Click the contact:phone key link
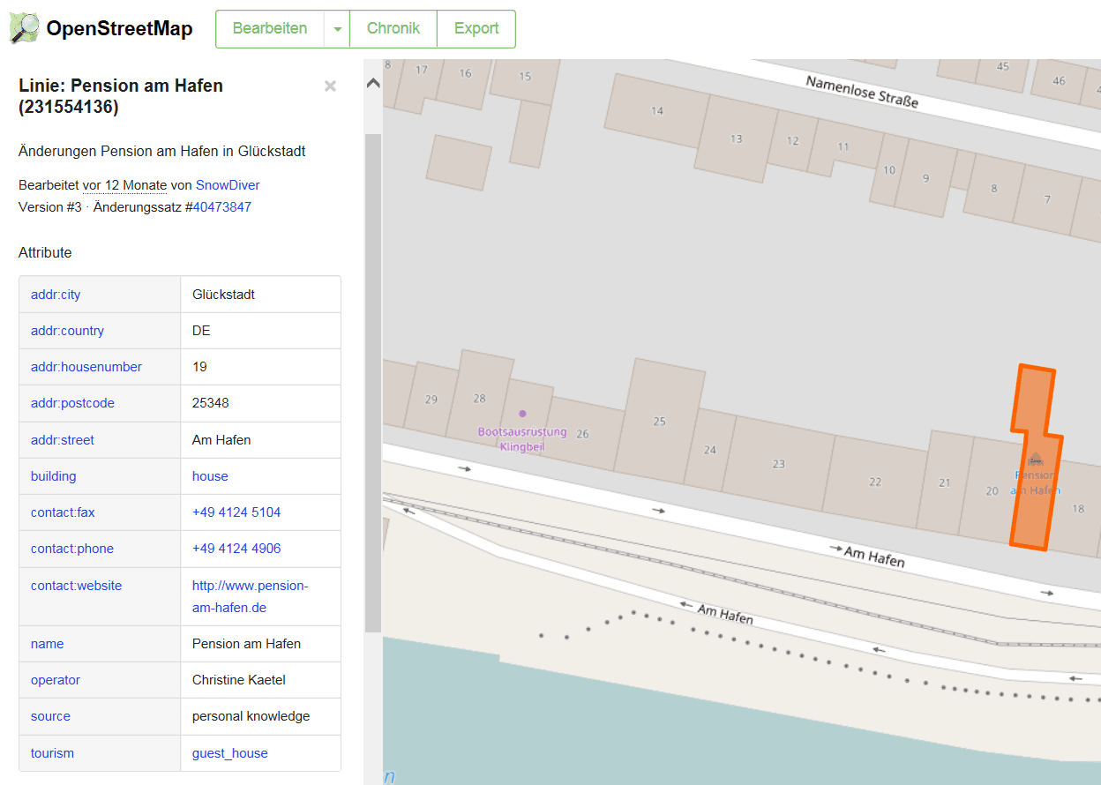Screen dimensions: 1101x785 [x=72, y=549]
